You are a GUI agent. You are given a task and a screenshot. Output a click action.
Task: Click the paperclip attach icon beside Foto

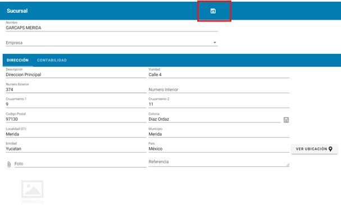coord(9,165)
